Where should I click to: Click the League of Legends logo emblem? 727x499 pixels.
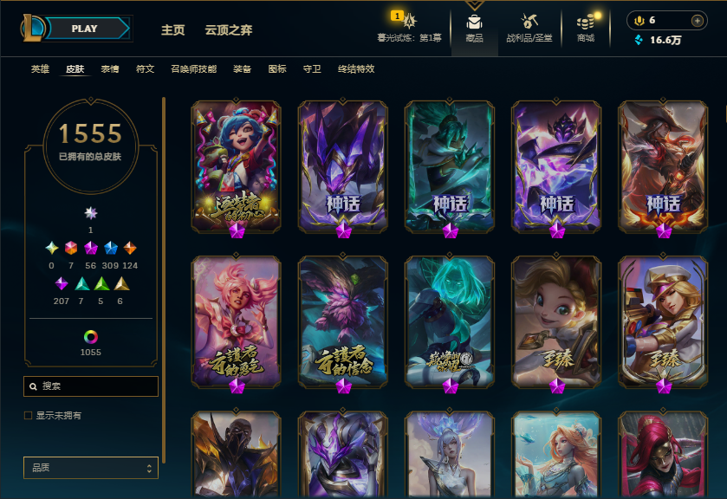point(32,28)
